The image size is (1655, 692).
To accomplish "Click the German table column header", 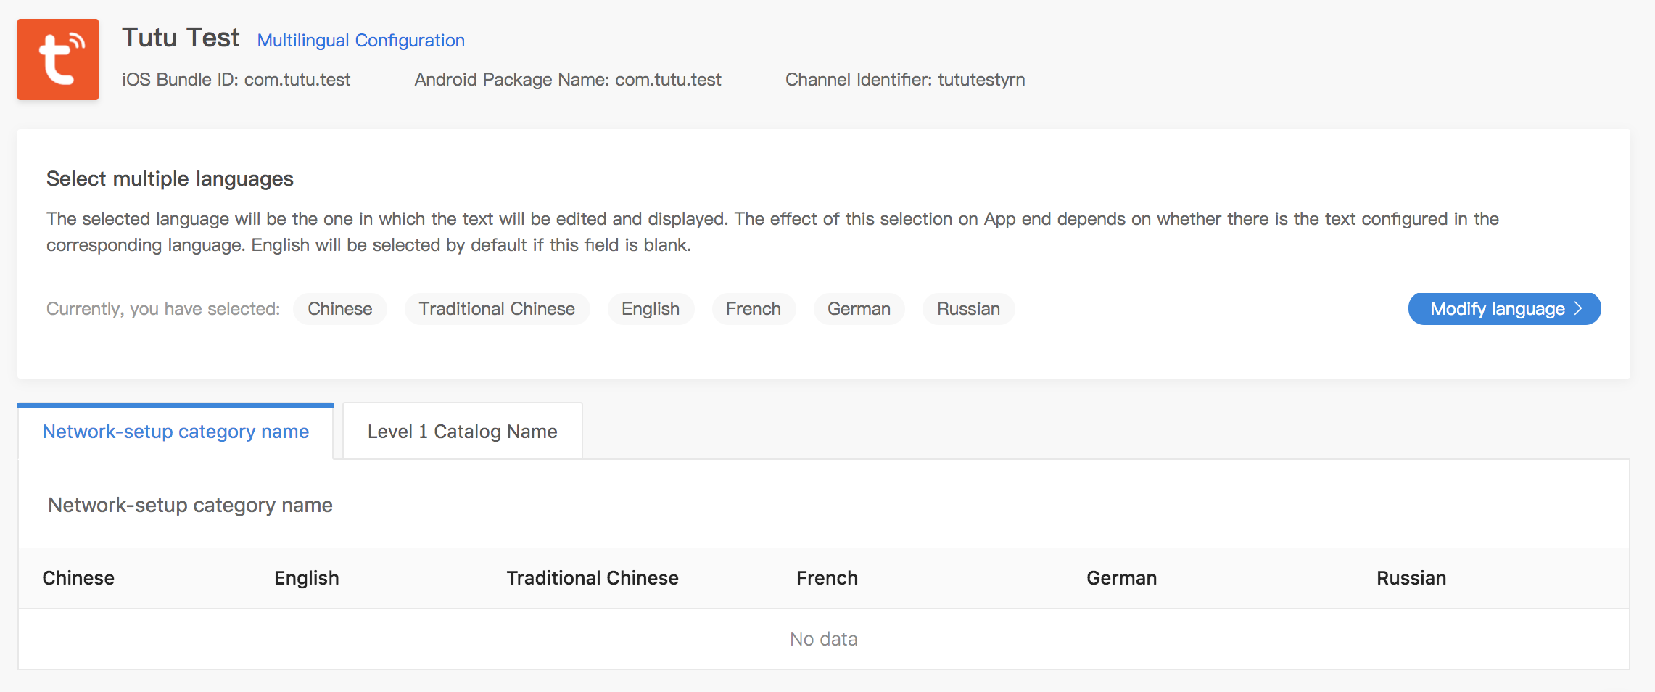I will point(1121,578).
